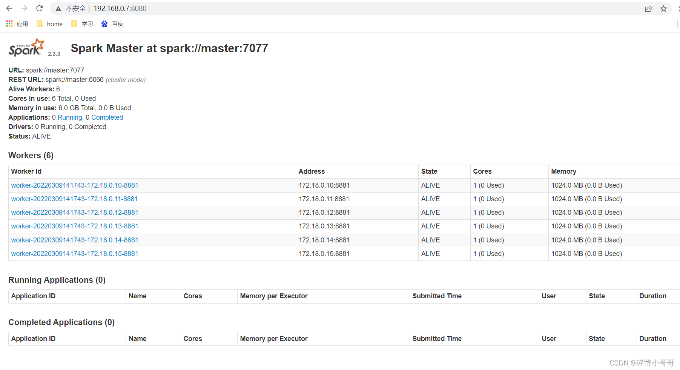Click the Alive Workers: 6 line
Image resolution: width=680 pixels, height=370 pixels.
point(34,89)
